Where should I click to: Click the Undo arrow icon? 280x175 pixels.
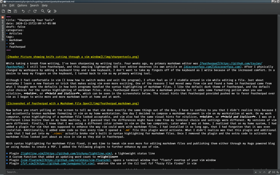pyautogui.click(x=23, y=11)
